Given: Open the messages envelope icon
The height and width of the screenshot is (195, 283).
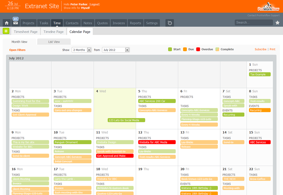Looking at the screenshot, I should pos(16,23).
